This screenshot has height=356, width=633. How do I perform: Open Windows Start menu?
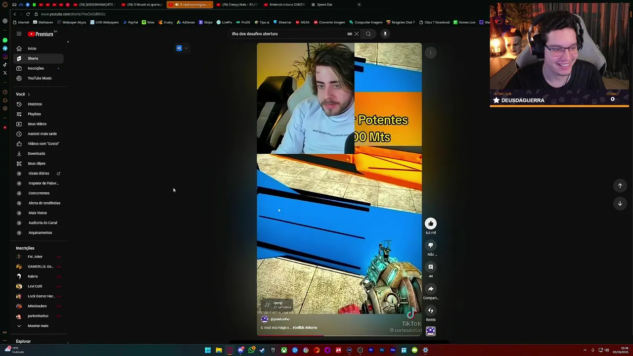click(x=208, y=350)
